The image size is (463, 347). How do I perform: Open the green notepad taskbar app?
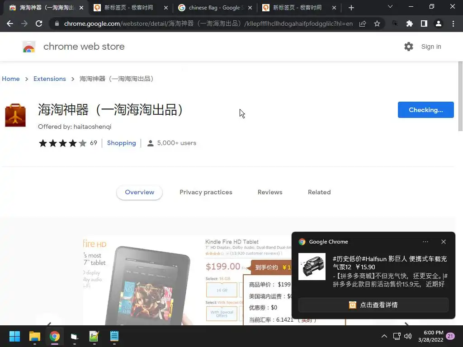94,336
